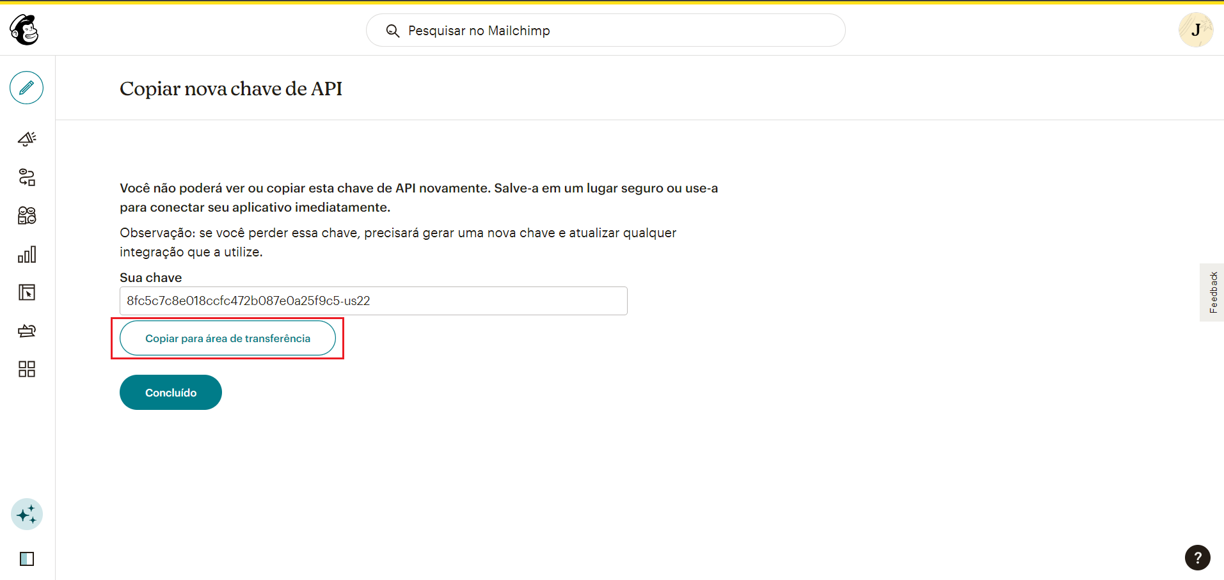Image resolution: width=1224 pixels, height=580 pixels.
Task: Open Integrations grid icon in sidebar
Action: [26, 369]
